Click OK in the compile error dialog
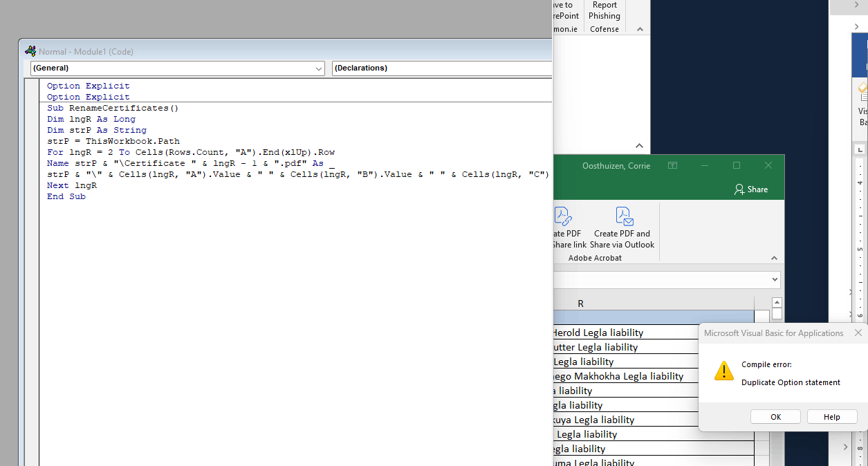The width and height of the screenshot is (868, 466). click(x=775, y=417)
